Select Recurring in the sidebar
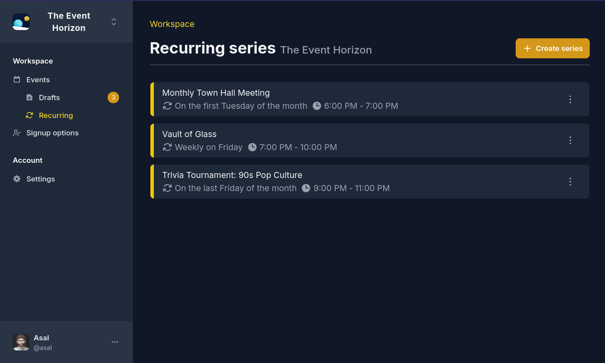Screen dimensions: 605x363 [56, 115]
